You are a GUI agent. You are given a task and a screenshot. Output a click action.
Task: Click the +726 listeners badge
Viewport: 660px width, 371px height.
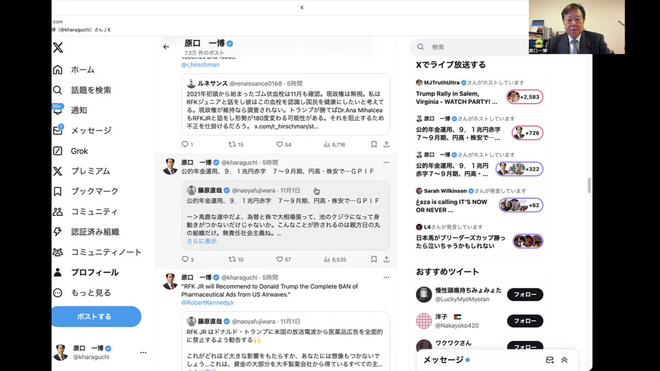click(x=527, y=133)
